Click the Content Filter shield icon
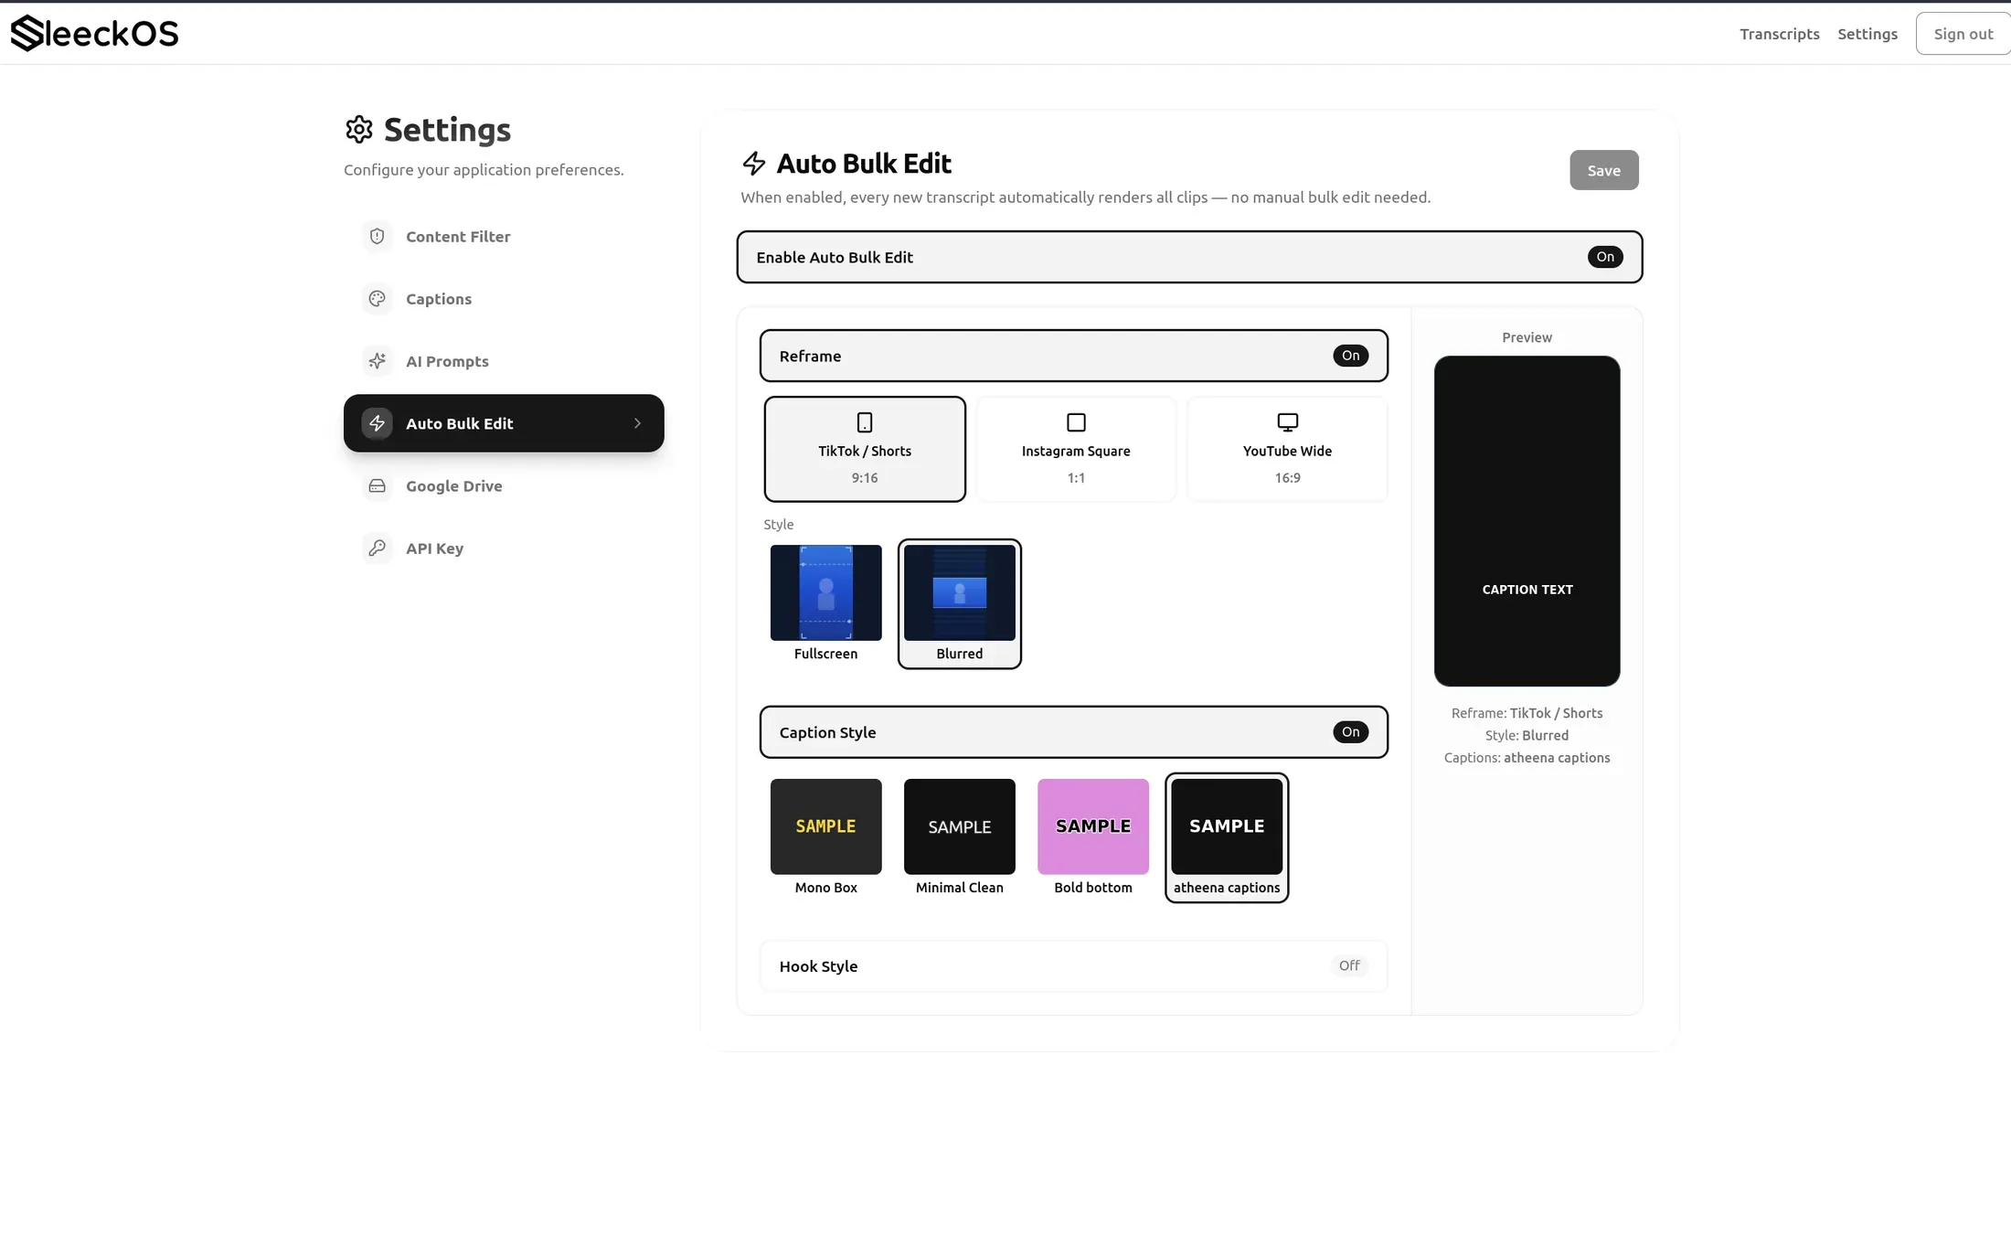The height and width of the screenshot is (1257, 2011). [x=377, y=236]
